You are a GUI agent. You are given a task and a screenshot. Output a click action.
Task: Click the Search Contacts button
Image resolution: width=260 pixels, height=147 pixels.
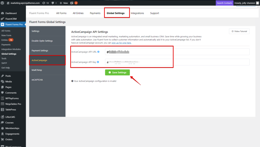pos(224,3)
